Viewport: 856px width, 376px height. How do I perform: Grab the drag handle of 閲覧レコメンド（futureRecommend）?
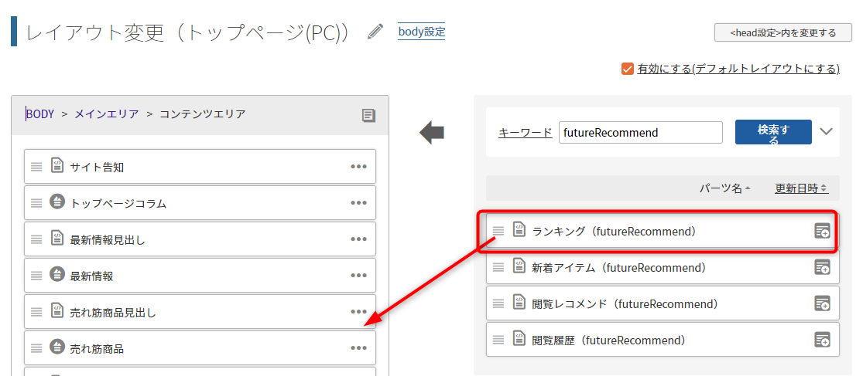click(x=498, y=303)
